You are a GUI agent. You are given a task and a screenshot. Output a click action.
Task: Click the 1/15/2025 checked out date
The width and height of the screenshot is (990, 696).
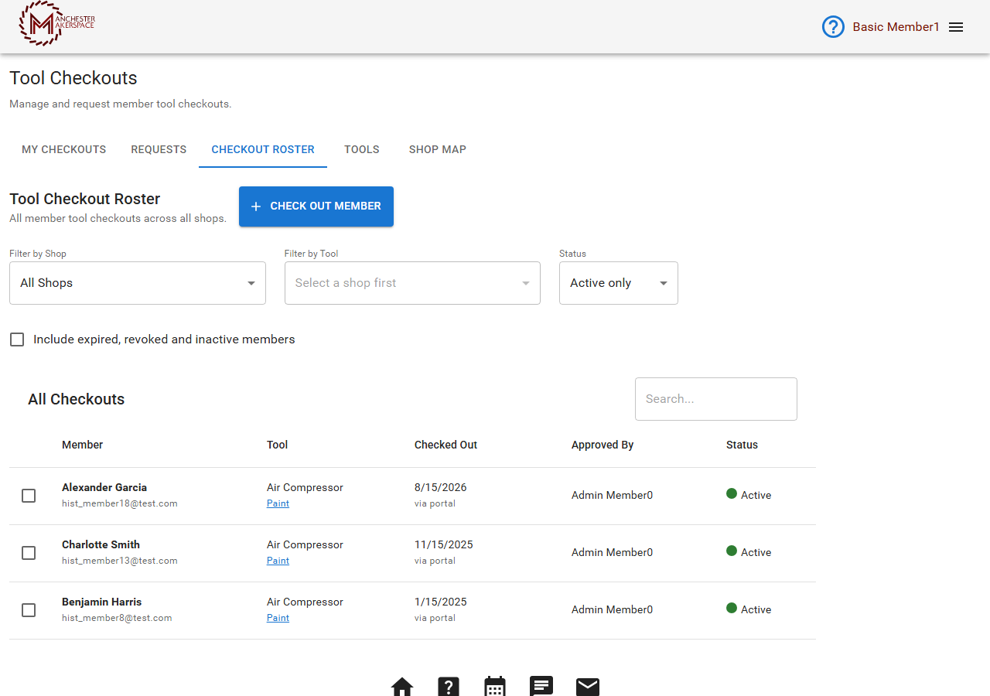[441, 602]
